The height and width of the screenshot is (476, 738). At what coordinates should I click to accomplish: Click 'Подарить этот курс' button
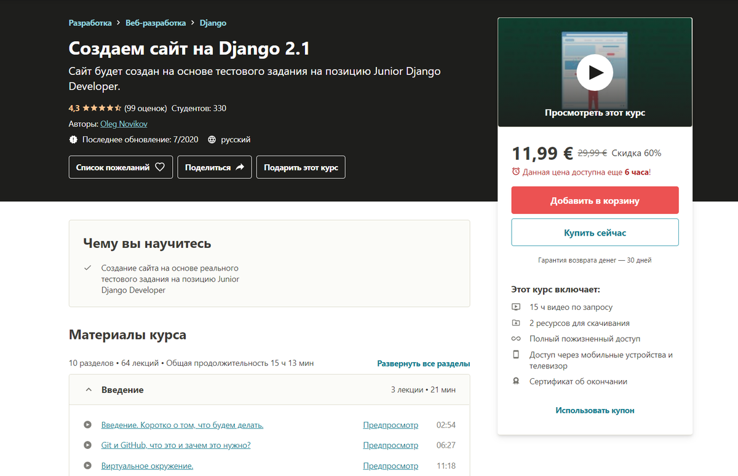[x=301, y=167]
